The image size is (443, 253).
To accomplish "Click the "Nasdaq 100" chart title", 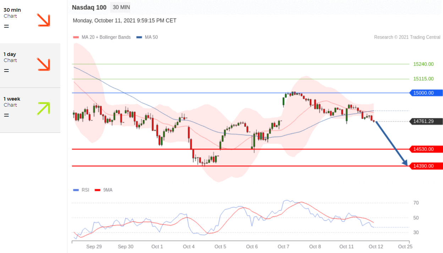I will click(x=89, y=7).
